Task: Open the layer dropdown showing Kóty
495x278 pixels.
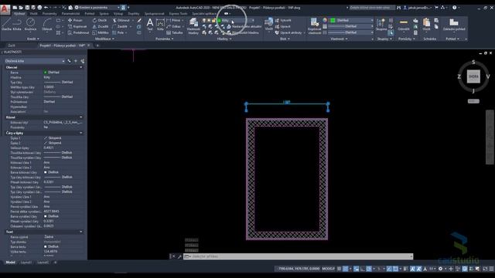Action: (235, 21)
